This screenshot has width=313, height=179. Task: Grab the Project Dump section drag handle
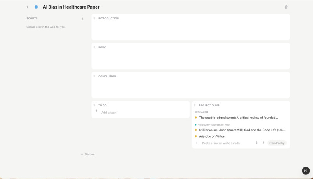click(195, 105)
